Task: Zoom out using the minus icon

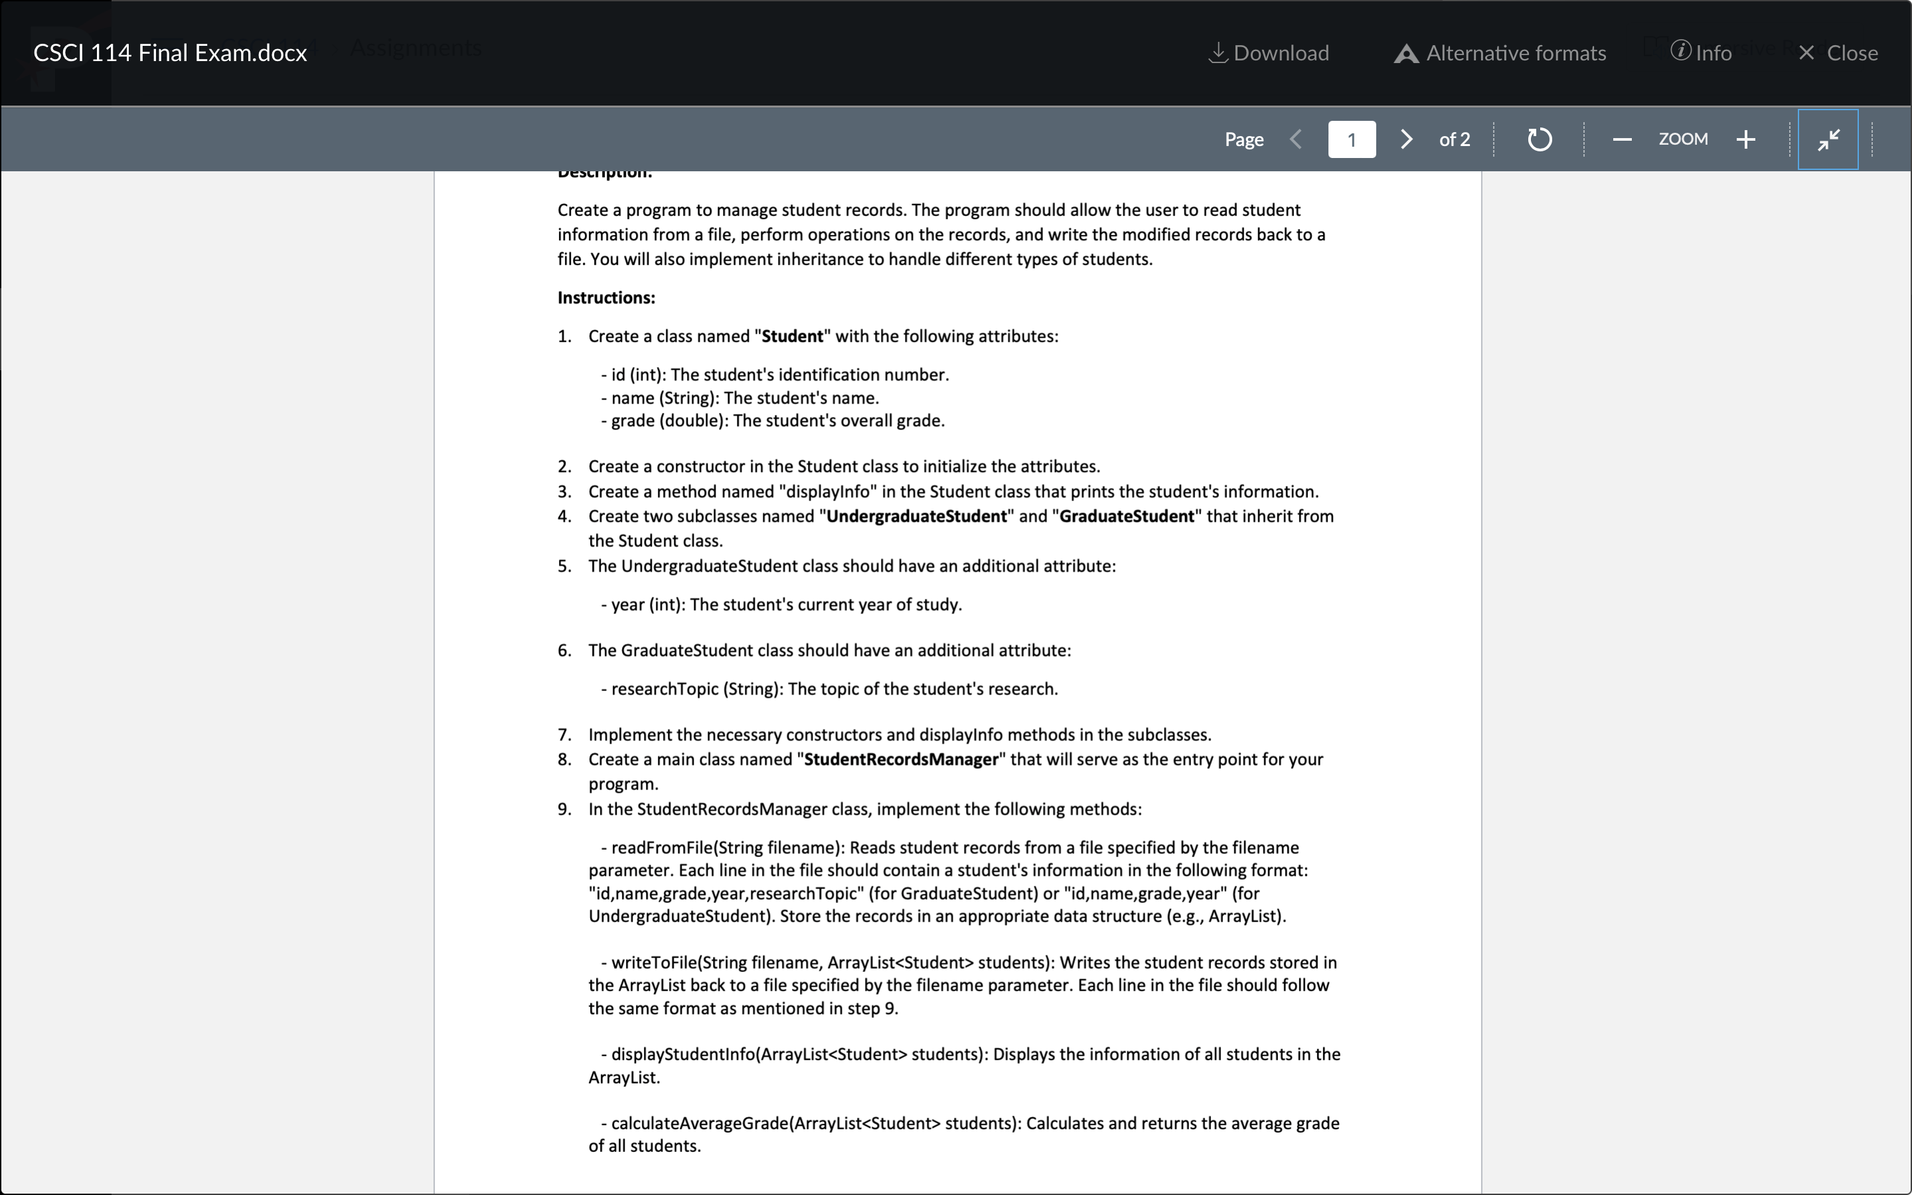Action: 1621,139
